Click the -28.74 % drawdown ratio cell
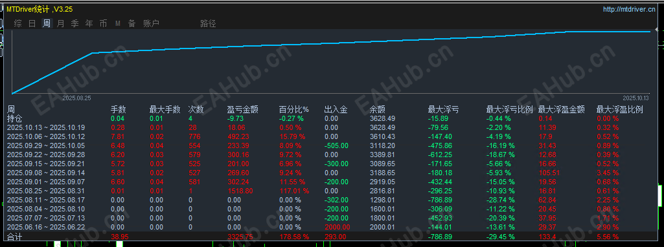Viewport: 664px width, 247px height. click(501, 200)
